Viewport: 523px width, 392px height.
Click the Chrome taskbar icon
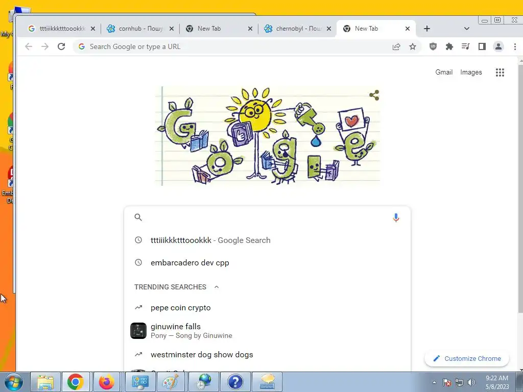[76, 382]
